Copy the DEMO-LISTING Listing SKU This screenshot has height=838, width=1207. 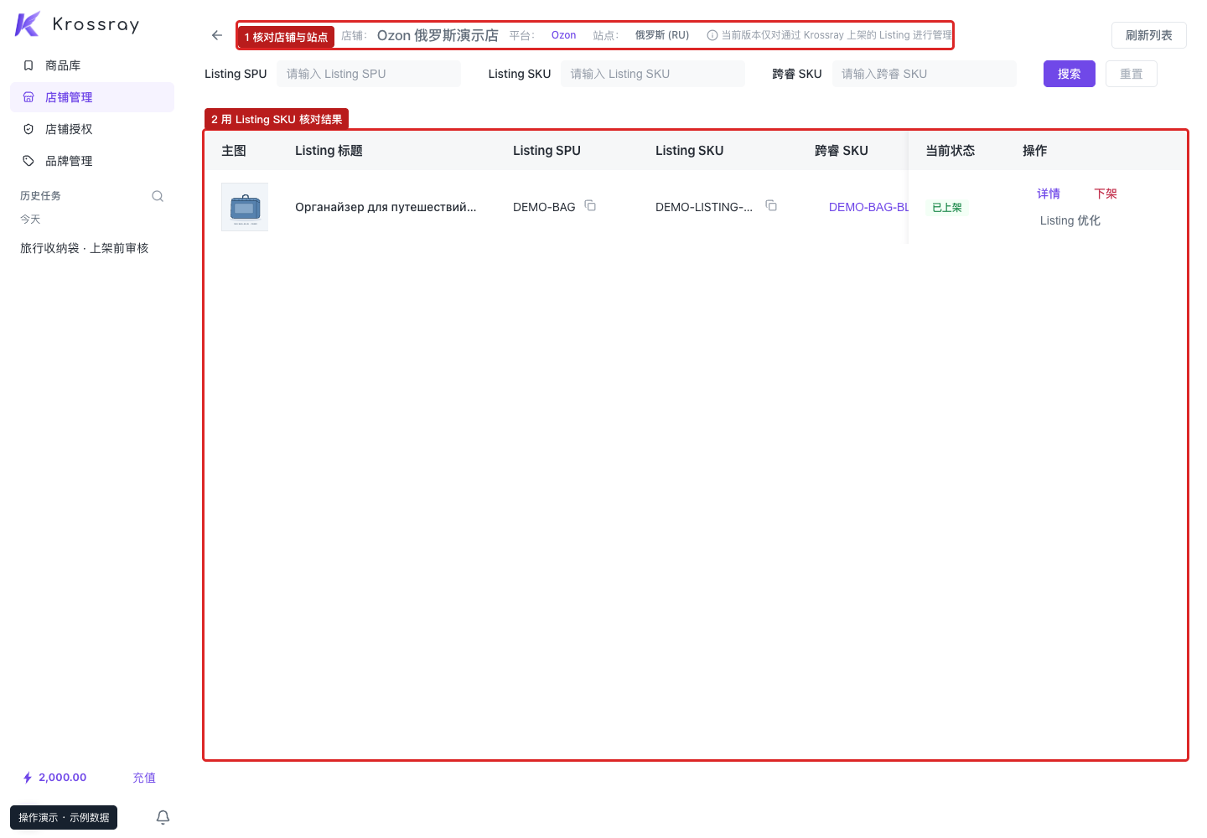point(771,205)
